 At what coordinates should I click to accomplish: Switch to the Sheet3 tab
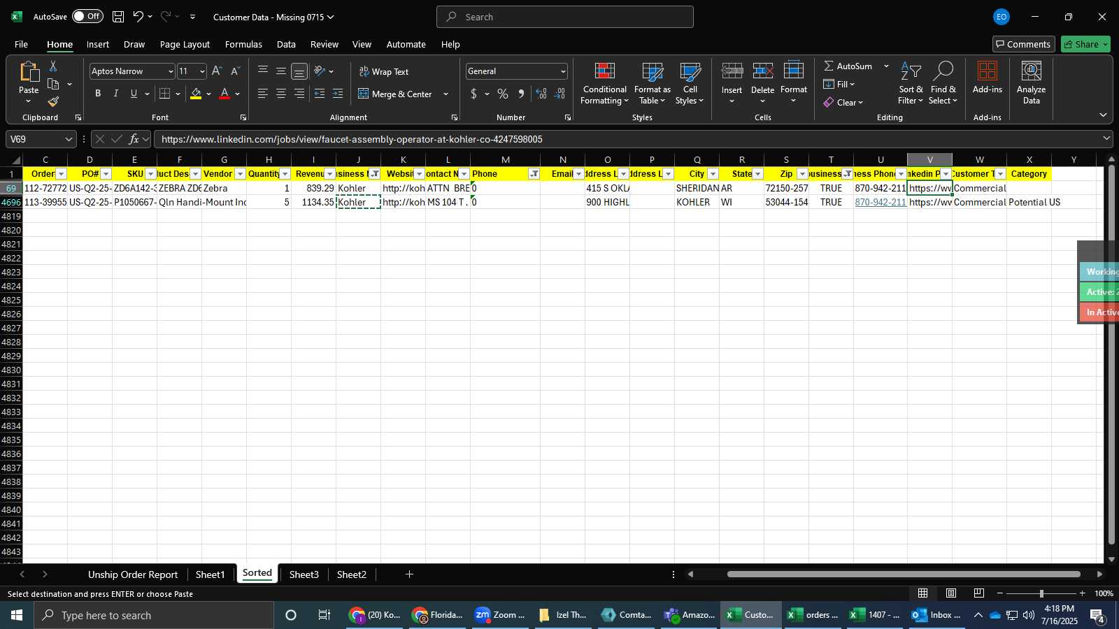point(304,574)
